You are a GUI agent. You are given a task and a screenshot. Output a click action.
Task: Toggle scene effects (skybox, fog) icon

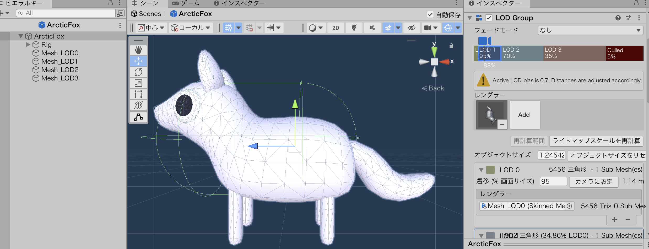(x=388, y=28)
